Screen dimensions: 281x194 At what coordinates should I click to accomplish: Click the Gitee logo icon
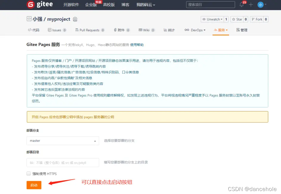click(31, 4)
